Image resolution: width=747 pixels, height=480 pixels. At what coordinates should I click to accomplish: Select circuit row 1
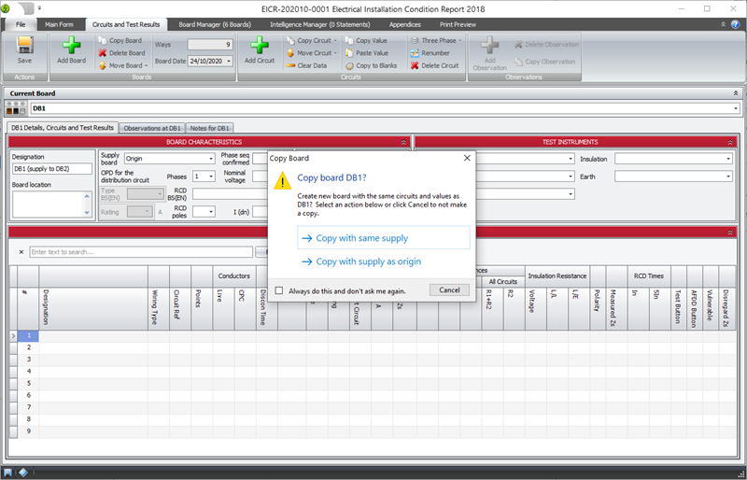coord(29,335)
